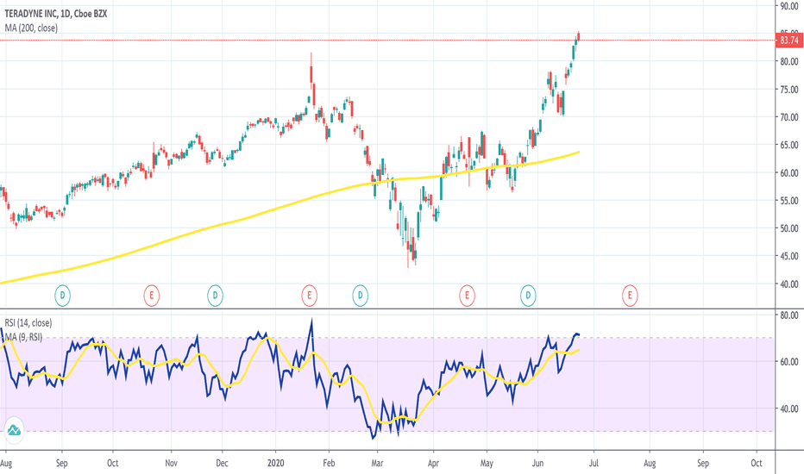The image size is (804, 474).
Task: Click the 2020 label on the time axis
Action: (275, 464)
